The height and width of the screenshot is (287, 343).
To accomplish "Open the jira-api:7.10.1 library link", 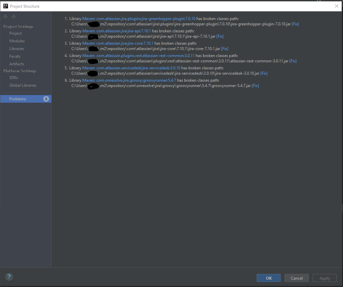I will pyautogui.click(x=117, y=31).
